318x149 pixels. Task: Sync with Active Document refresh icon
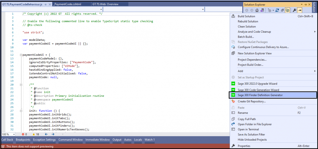pos(277,10)
